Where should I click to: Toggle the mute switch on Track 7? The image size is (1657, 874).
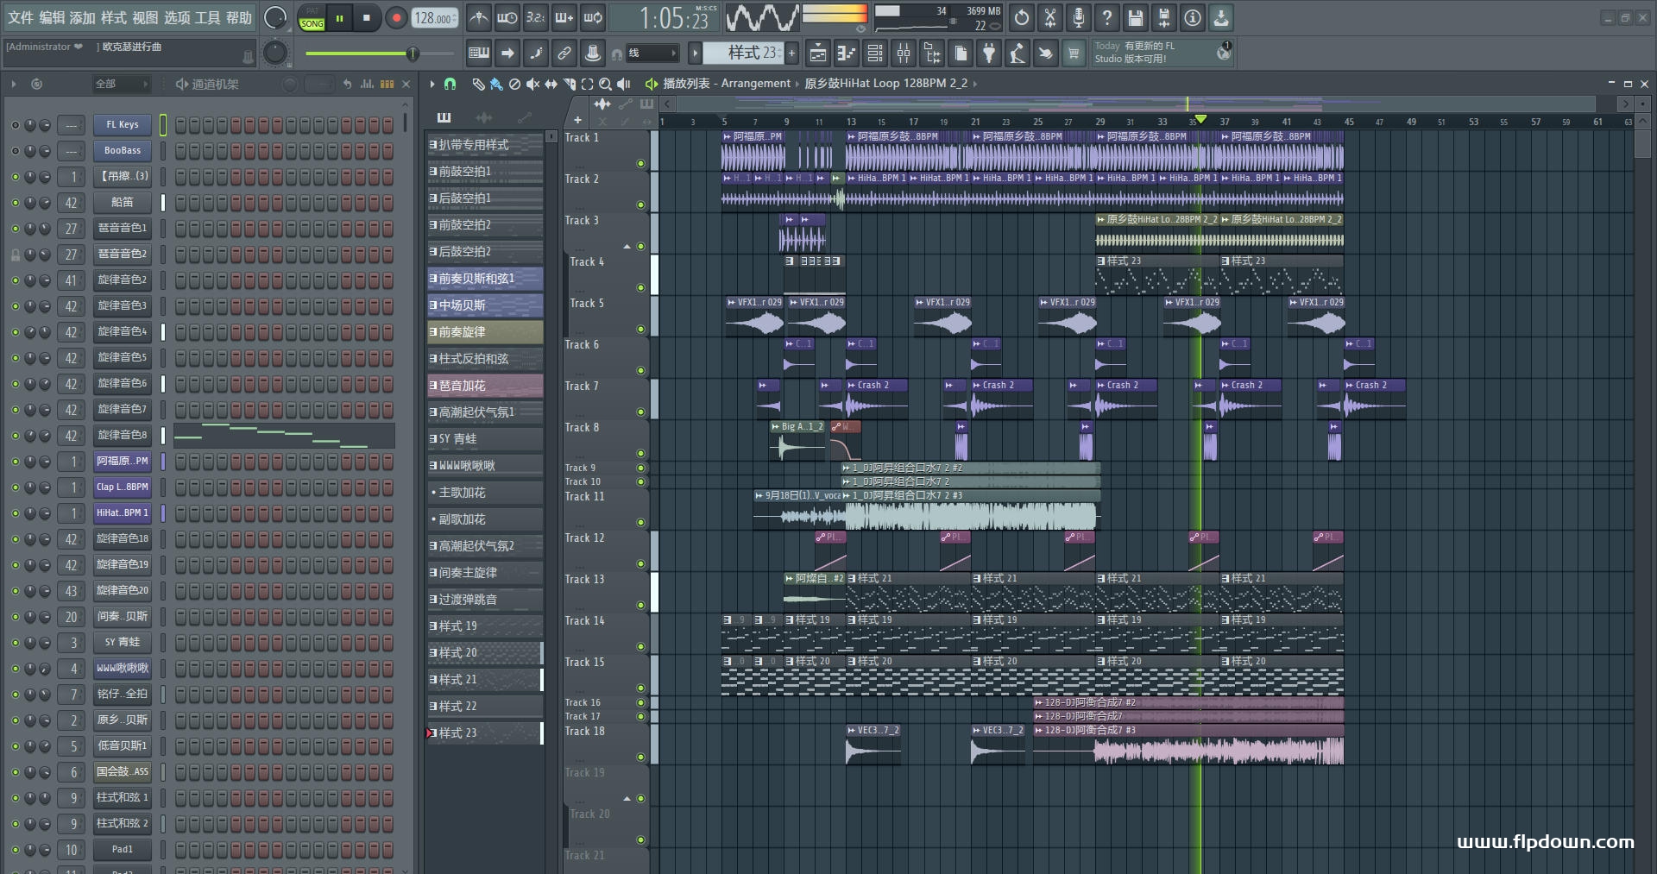tap(640, 412)
